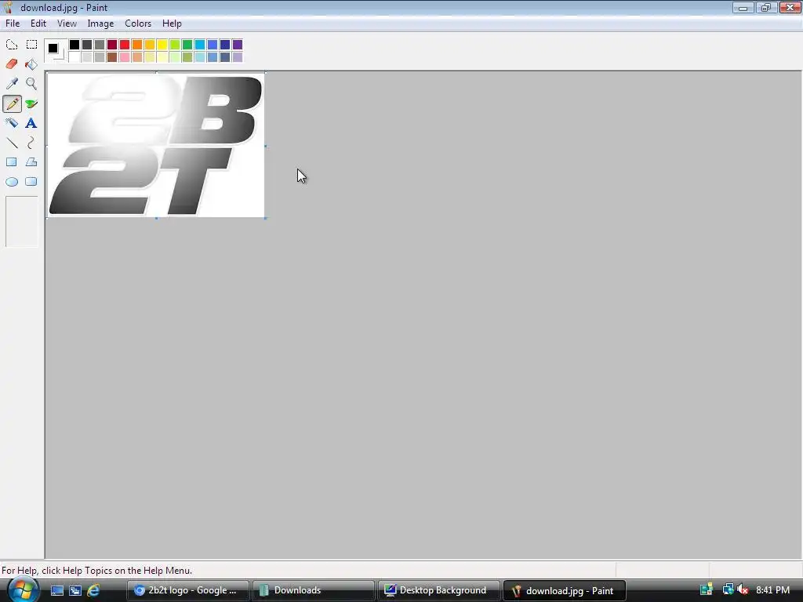Pick the cyan light-blue swatch in top row
Image resolution: width=803 pixels, height=602 pixels.
199,45
